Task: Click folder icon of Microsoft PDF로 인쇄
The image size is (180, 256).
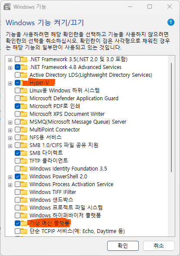Action: pyautogui.click(x=24, y=106)
